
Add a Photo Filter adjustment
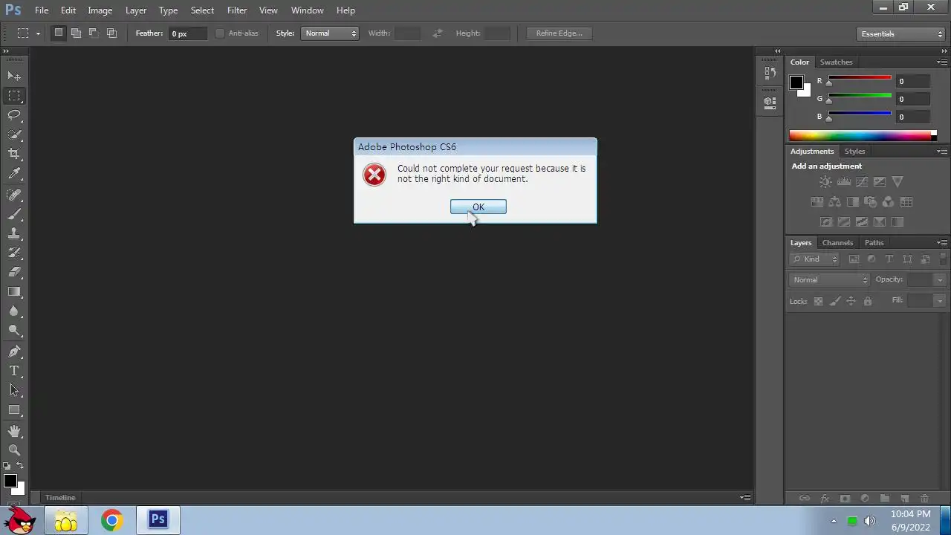[x=870, y=202]
